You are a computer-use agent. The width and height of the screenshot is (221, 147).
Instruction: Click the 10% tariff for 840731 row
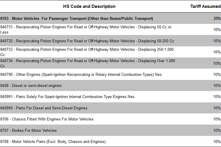[217, 29]
